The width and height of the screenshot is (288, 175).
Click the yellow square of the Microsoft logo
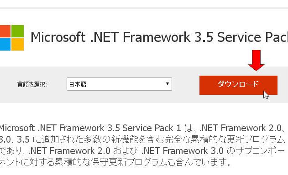tap(18, 44)
